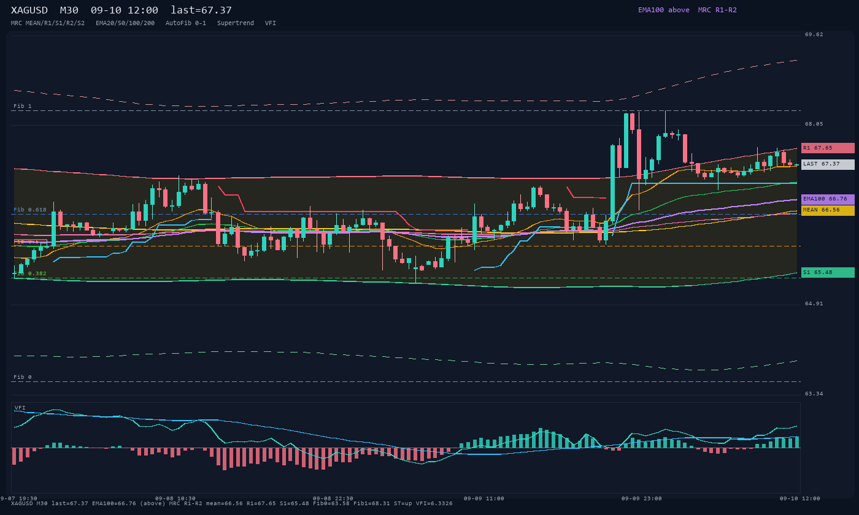Click the R1 67.65 price label
This screenshot has width=859, height=515.
coord(828,148)
